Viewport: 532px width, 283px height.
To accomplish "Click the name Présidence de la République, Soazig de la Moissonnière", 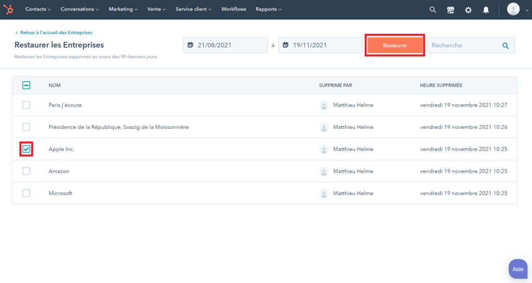I will pyautogui.click(x=119, y=127).
